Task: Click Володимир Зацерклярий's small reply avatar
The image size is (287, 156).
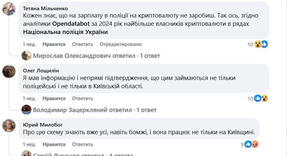Action: 26,110
